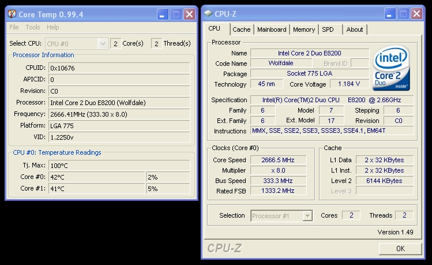
Task: Click the empty Brand ID field
Action: click(x=360, y=63)
